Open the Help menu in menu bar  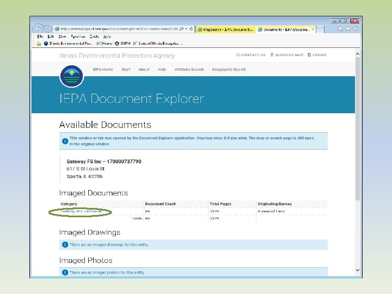107,36
